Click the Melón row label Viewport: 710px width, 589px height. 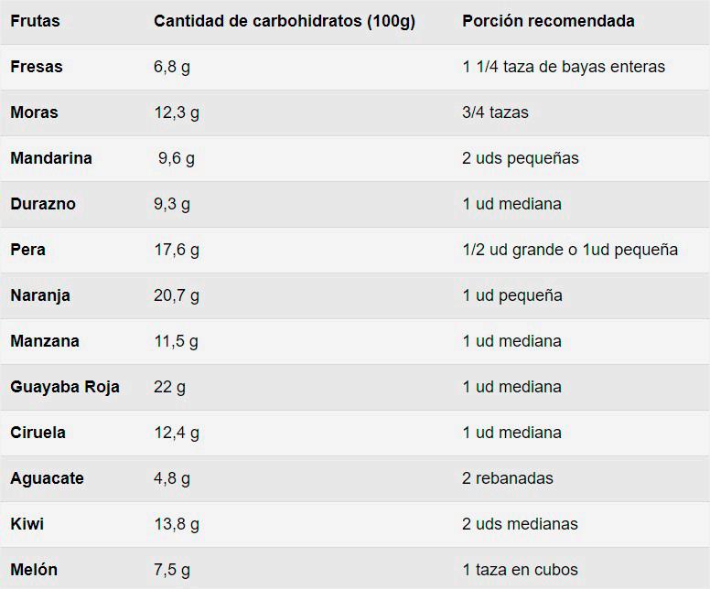point(34,570)
